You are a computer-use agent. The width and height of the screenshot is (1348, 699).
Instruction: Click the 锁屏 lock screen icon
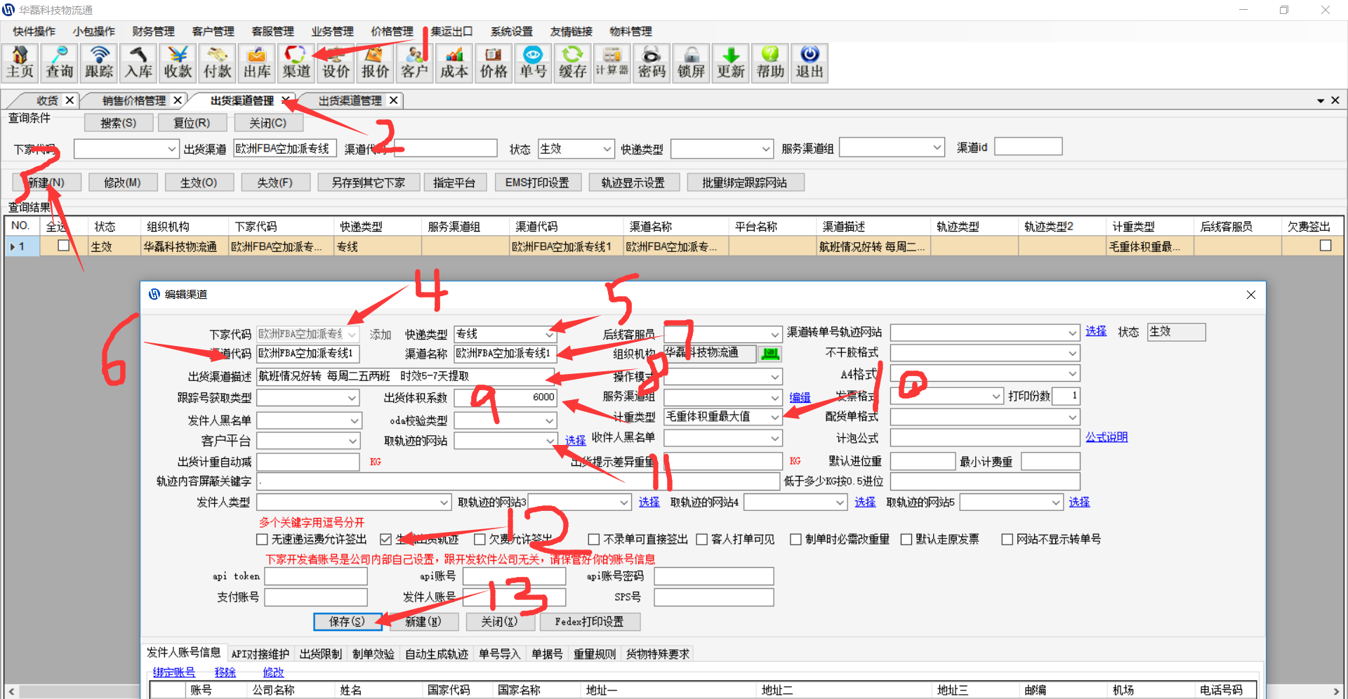[691, 62]
